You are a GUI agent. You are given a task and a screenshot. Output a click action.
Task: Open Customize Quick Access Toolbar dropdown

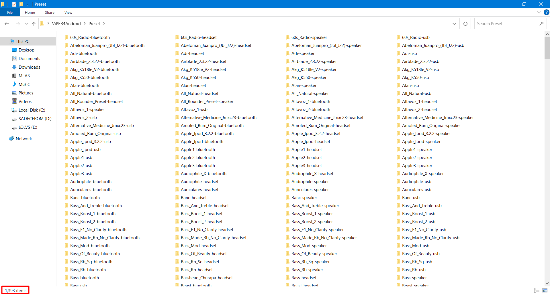tap(28, 4)
